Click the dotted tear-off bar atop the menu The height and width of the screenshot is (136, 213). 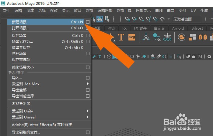pyautogui.click(x=46, y=16)
